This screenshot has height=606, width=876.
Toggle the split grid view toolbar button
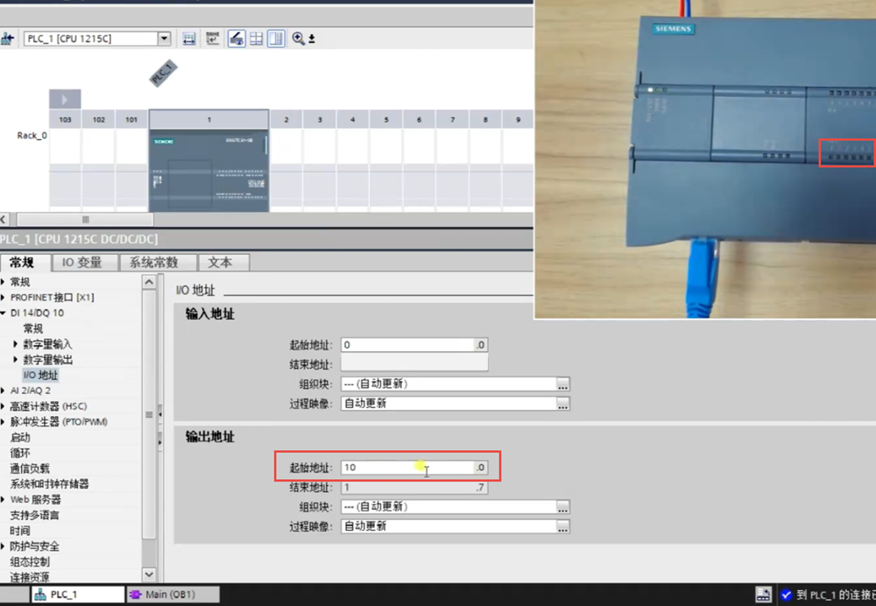257,39
